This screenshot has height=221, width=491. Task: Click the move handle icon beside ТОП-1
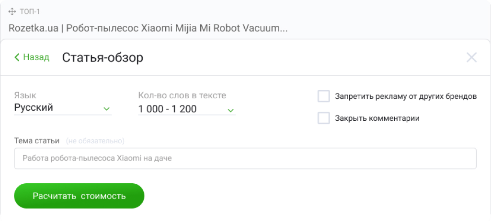click(x=12, y=11)
